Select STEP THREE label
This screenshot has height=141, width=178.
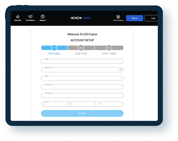109,54
